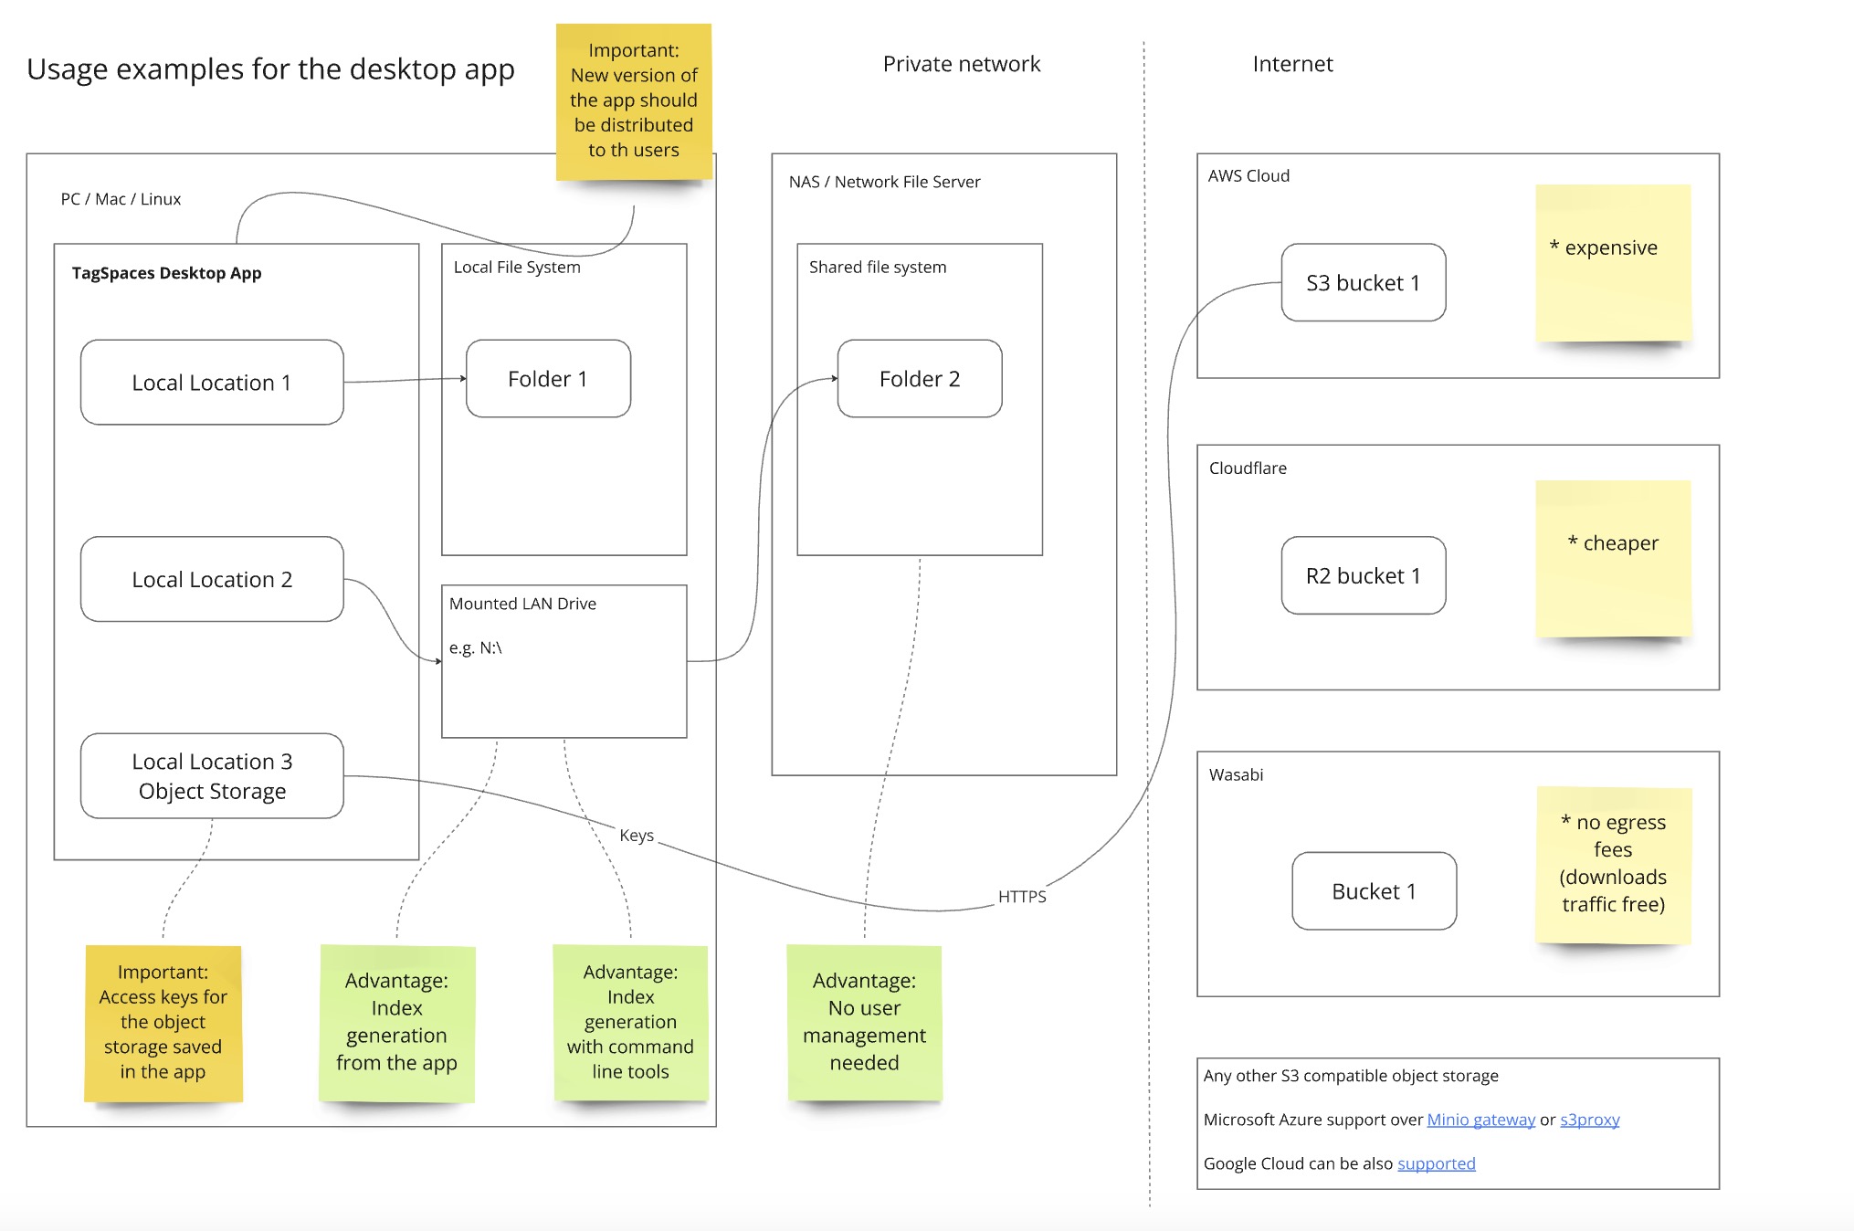Viewport: 1854px width, 1231px height.
Task: Open the Minio gateway link
Action: pyautogui.click(x=1480, y=1119)
